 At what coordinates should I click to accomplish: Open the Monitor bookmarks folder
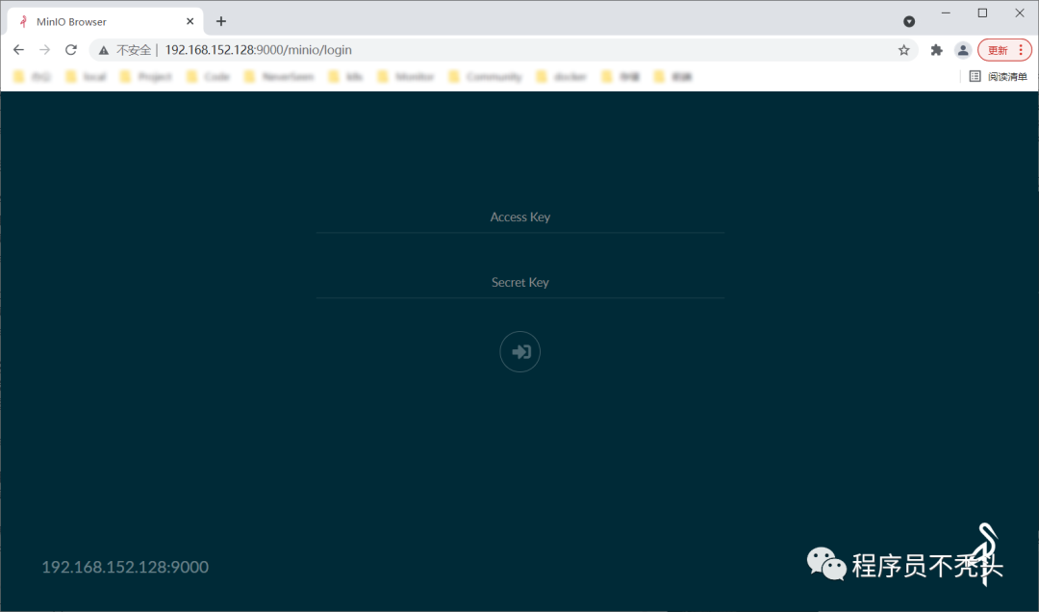pos(406,76)
